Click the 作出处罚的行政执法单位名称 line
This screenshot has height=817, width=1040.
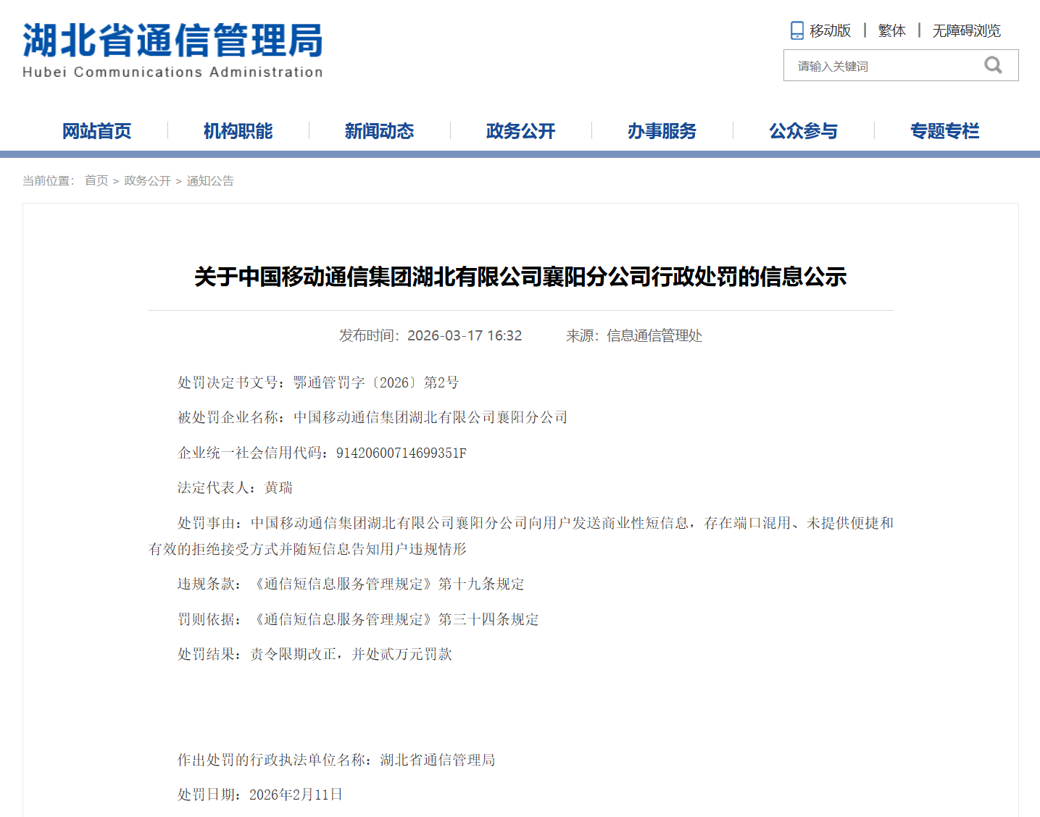[x=336, y=760]
